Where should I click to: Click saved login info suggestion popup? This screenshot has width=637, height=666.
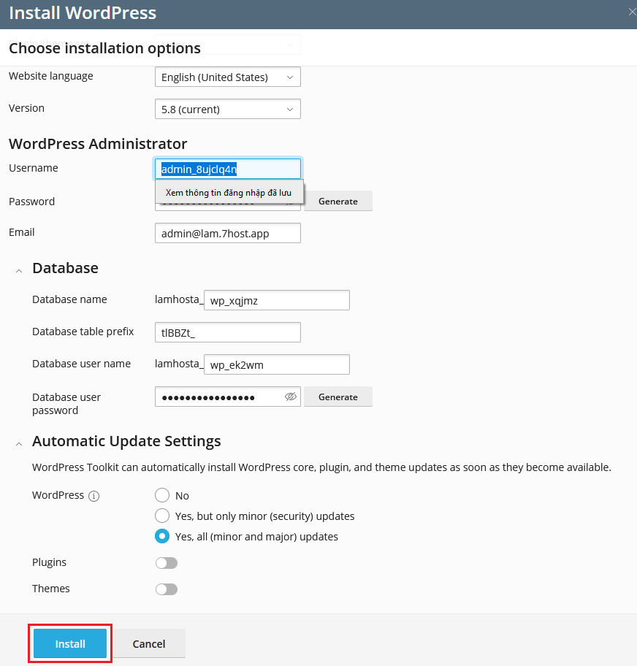pyautogui.click(x=229, y=192)
